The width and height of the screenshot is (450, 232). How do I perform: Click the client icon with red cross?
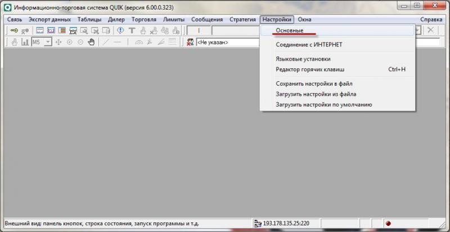190,43
